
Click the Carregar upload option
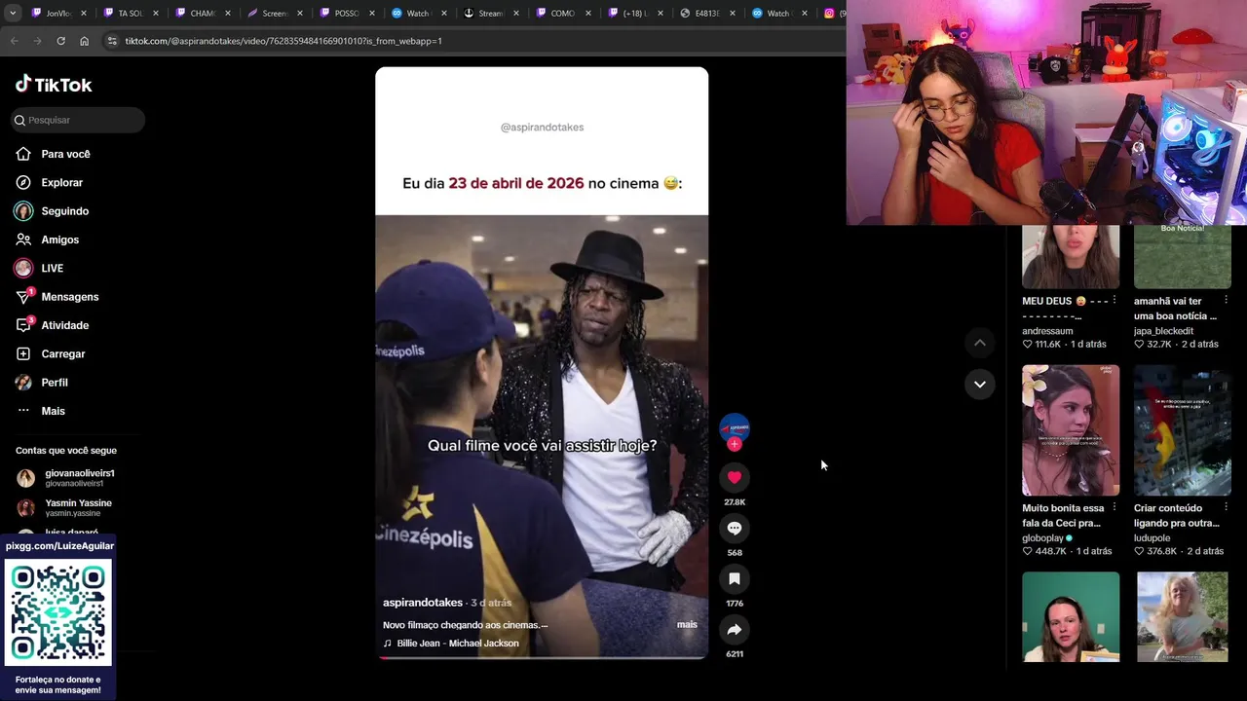pos(51,353)
